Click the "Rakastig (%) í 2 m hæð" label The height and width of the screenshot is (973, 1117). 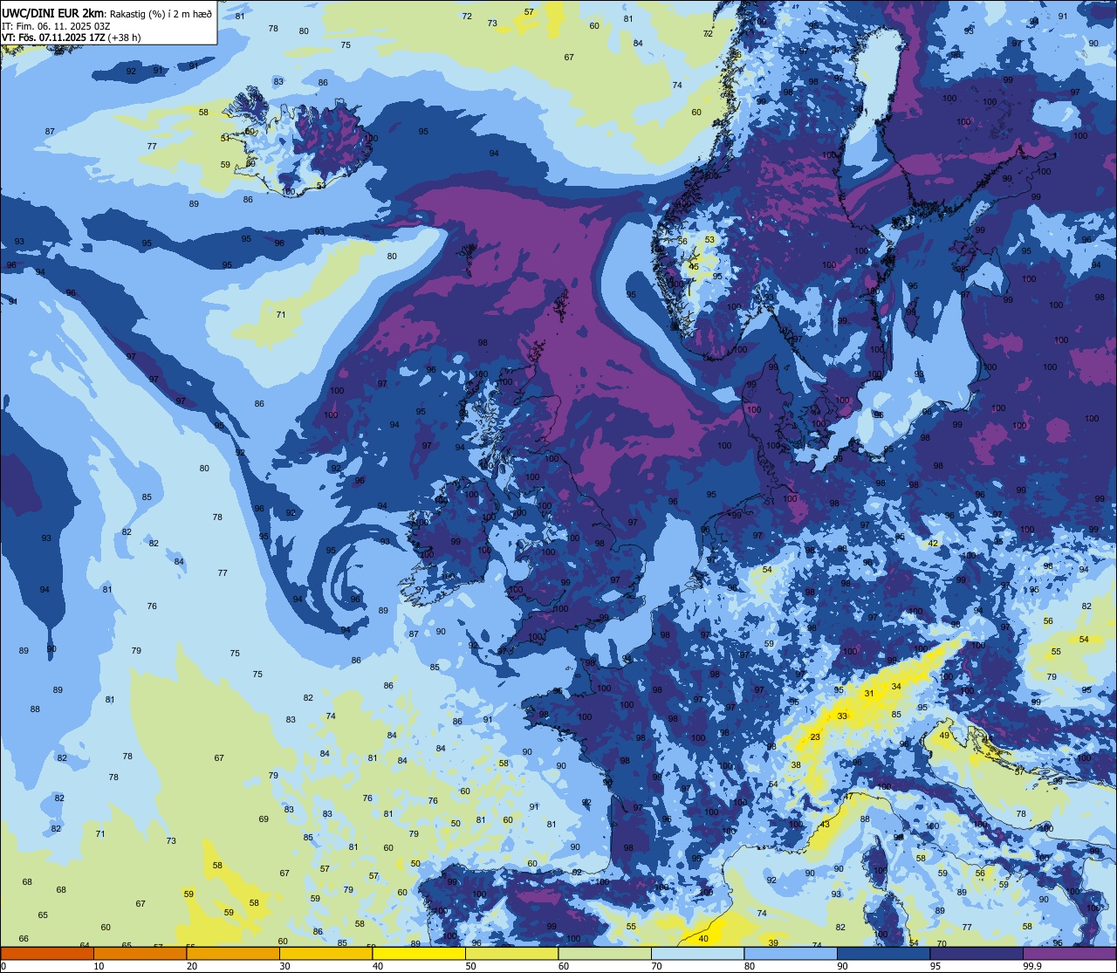[161, 13]
